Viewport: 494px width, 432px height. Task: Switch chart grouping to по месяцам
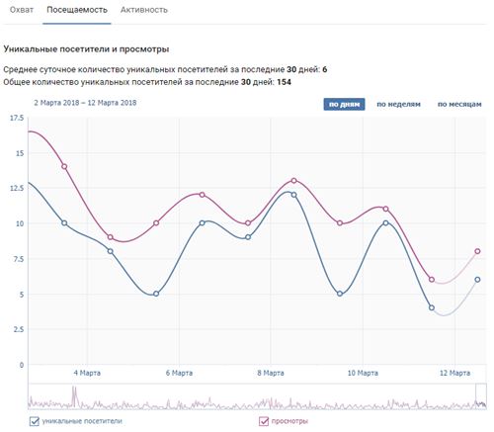tap(459, 104)
